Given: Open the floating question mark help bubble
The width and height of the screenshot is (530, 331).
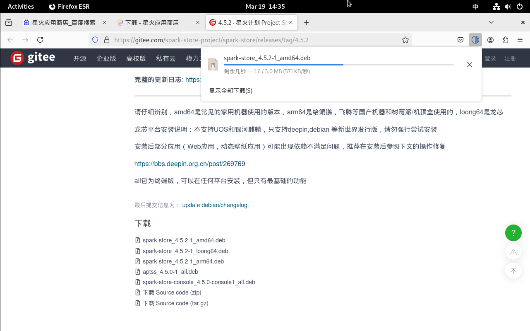Looking at the screenshot, I should pyautogui.click(x=513, y=233).
